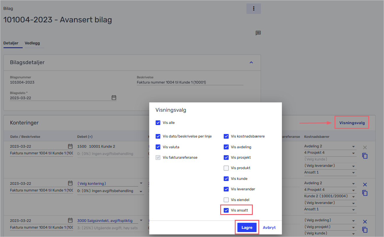Copy the second posting line
This screenshot has height=237, width=384.
pyautogui.click(x=365, y=193)
